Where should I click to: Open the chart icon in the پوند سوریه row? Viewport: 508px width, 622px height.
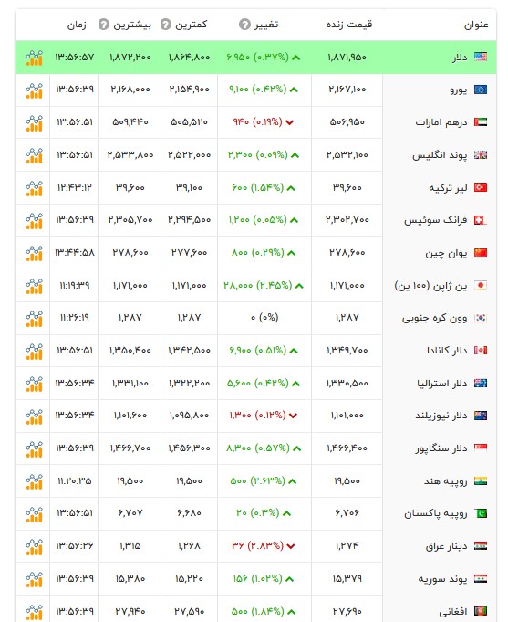coord(34,579)
